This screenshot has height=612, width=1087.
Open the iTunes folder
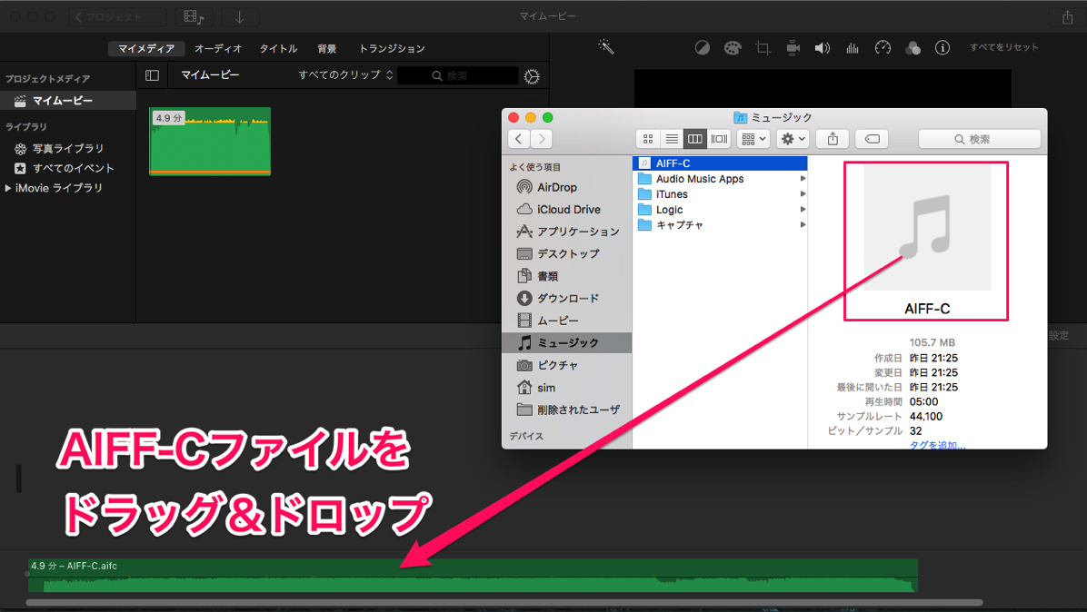coord(721,193)
